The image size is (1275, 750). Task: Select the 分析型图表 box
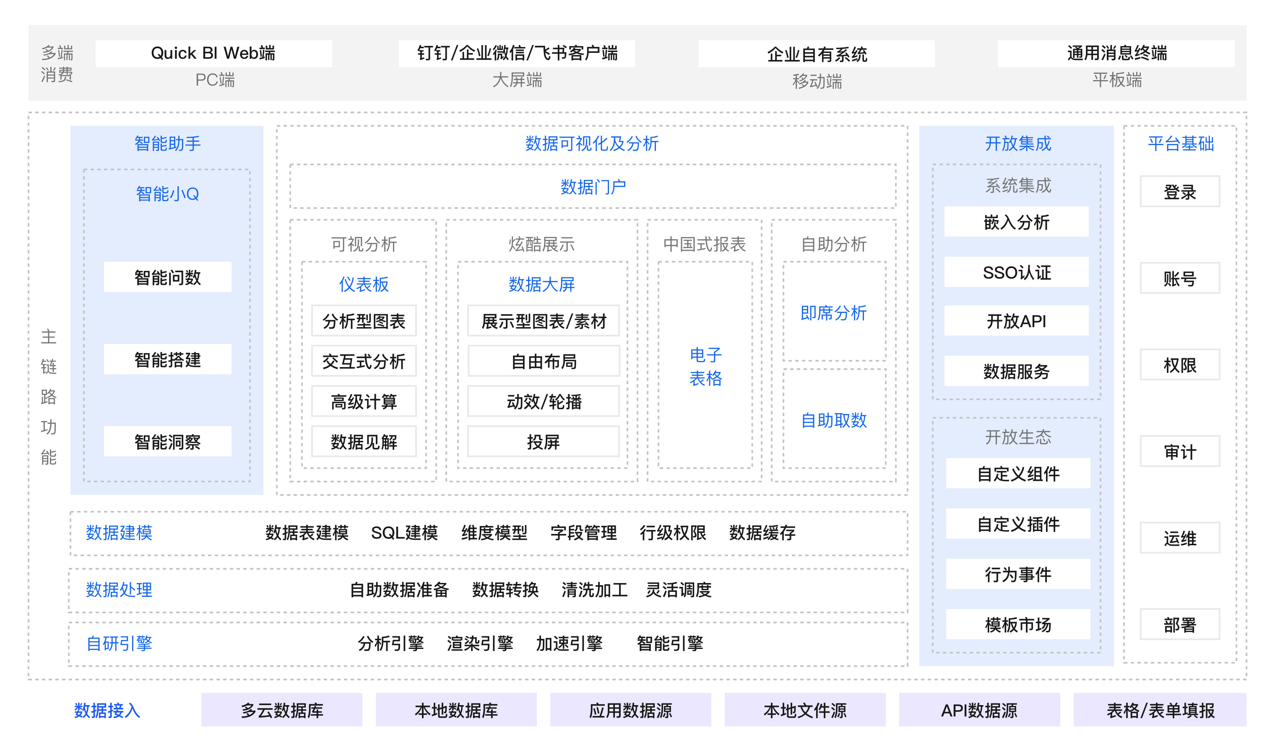click(x=364, y=321)
